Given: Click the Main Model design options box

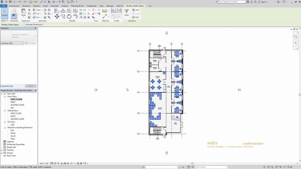Looking at the screenshot, I should tap(211, 167).
